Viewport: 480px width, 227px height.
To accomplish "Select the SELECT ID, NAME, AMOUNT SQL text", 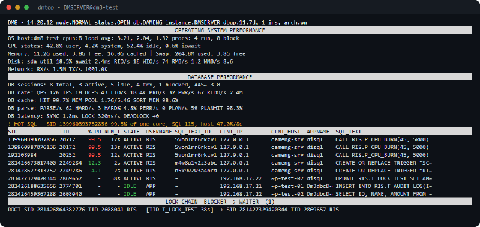I will coord(384,194).
